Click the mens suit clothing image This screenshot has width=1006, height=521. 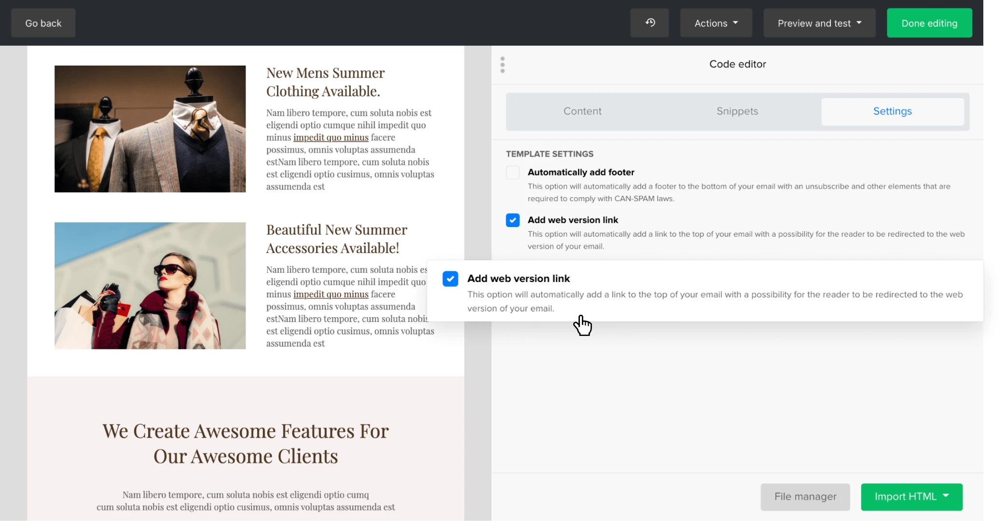pos(150,129)
